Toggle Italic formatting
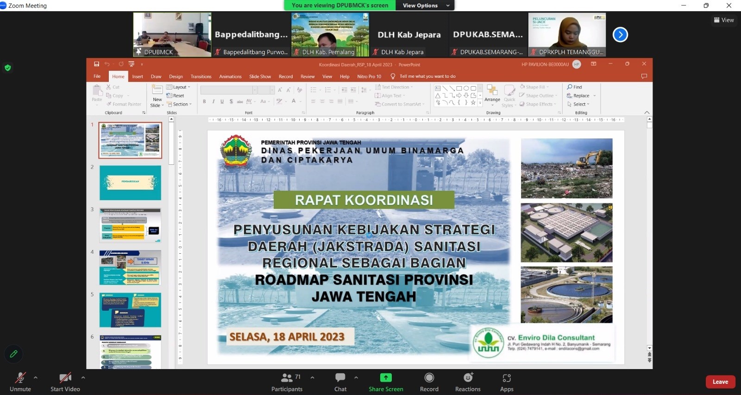The height and width of the screenshot is (395, 741). (x=213, y=101)
